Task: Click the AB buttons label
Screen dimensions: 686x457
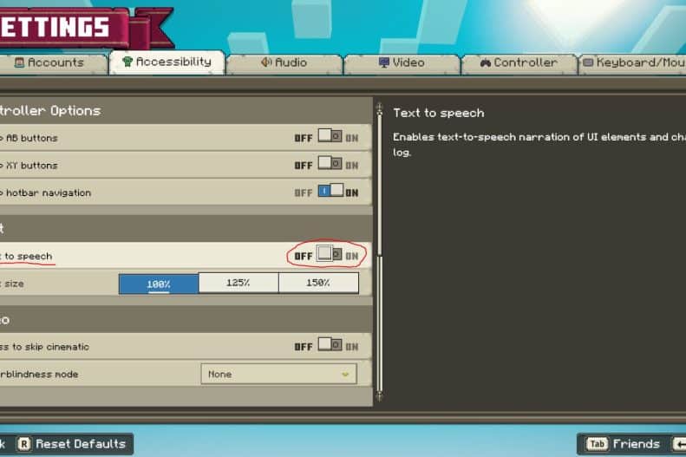Action: (31, 138)
